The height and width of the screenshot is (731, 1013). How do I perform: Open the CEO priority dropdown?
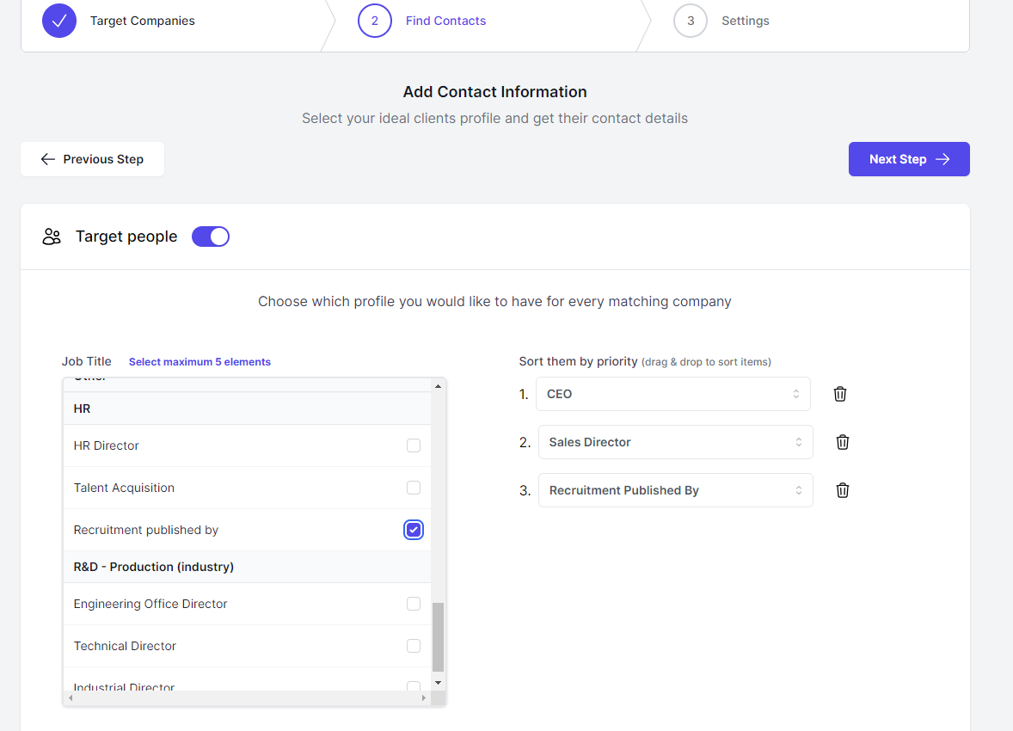673,394
